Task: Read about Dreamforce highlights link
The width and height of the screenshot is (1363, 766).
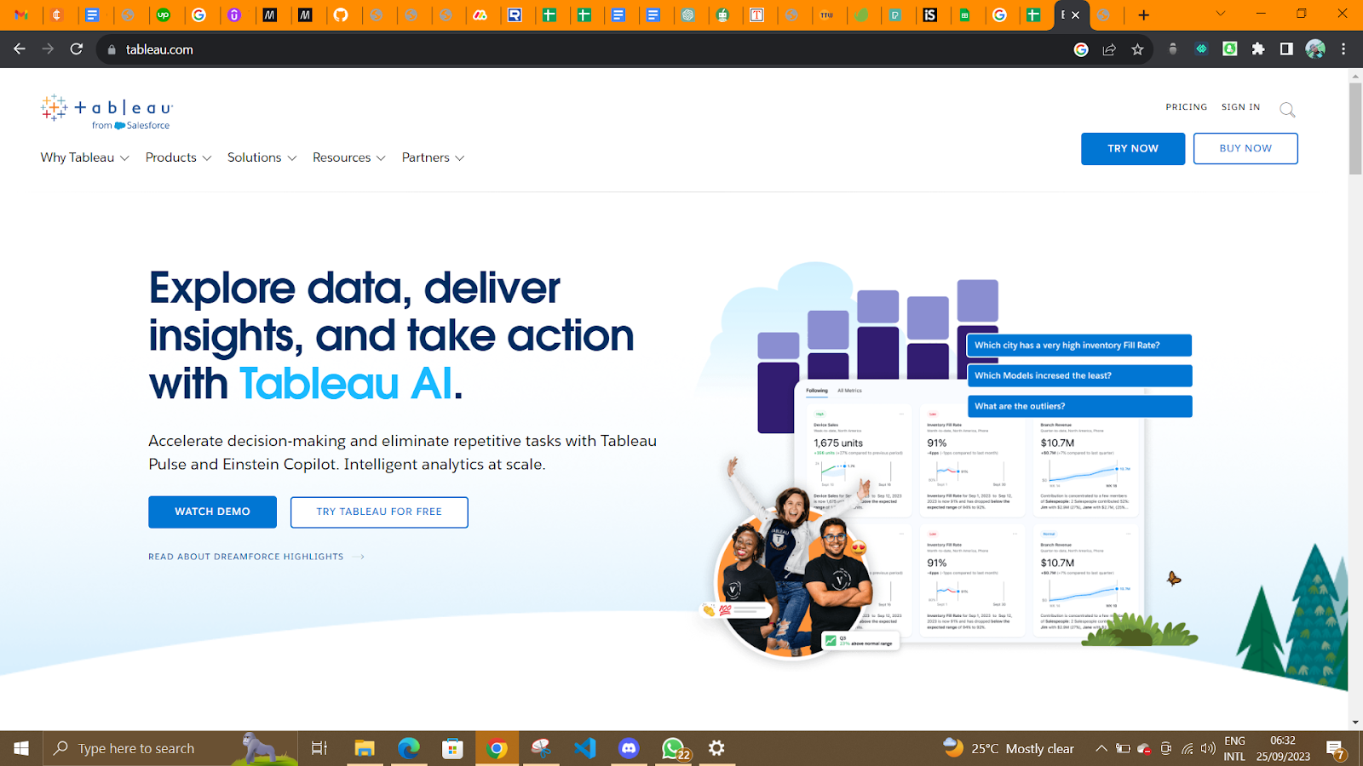Action: 256,557
